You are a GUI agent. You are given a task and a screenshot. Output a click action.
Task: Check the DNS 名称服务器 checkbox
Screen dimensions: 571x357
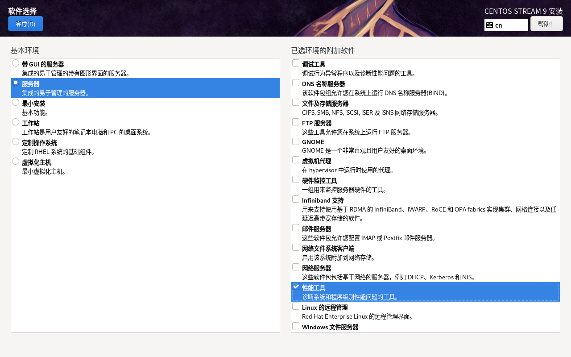tap(296, 83)
